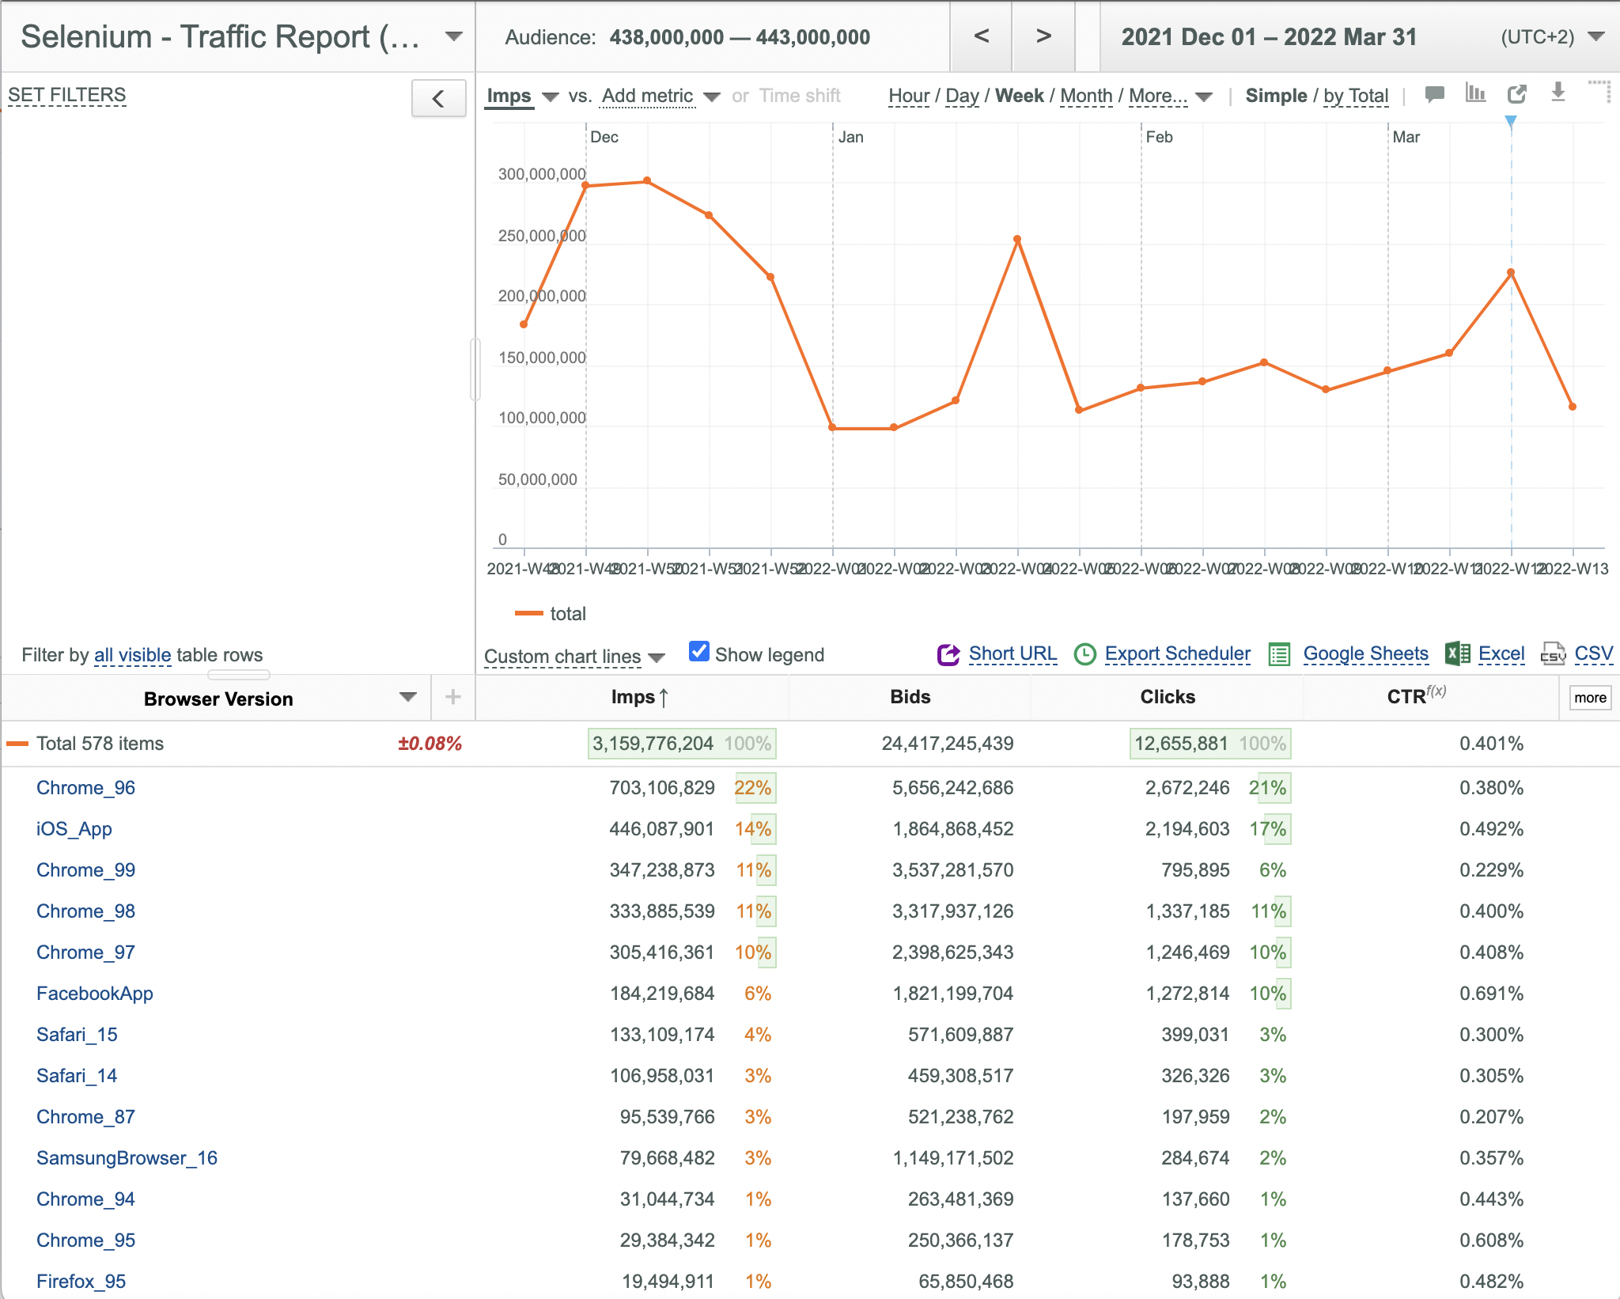This screenshot has width=1620, height=1299.
Task: Uncheck the Show legend checkbox
Action: coord(698,652)
